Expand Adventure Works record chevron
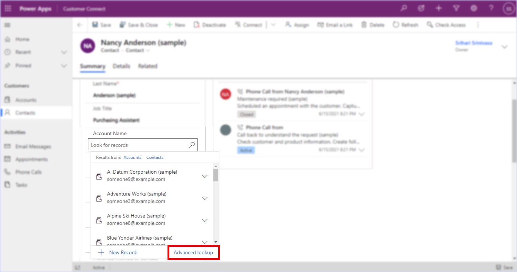This screenshot has height=272, width=517. pyautogui.click(x=204, y=198)
